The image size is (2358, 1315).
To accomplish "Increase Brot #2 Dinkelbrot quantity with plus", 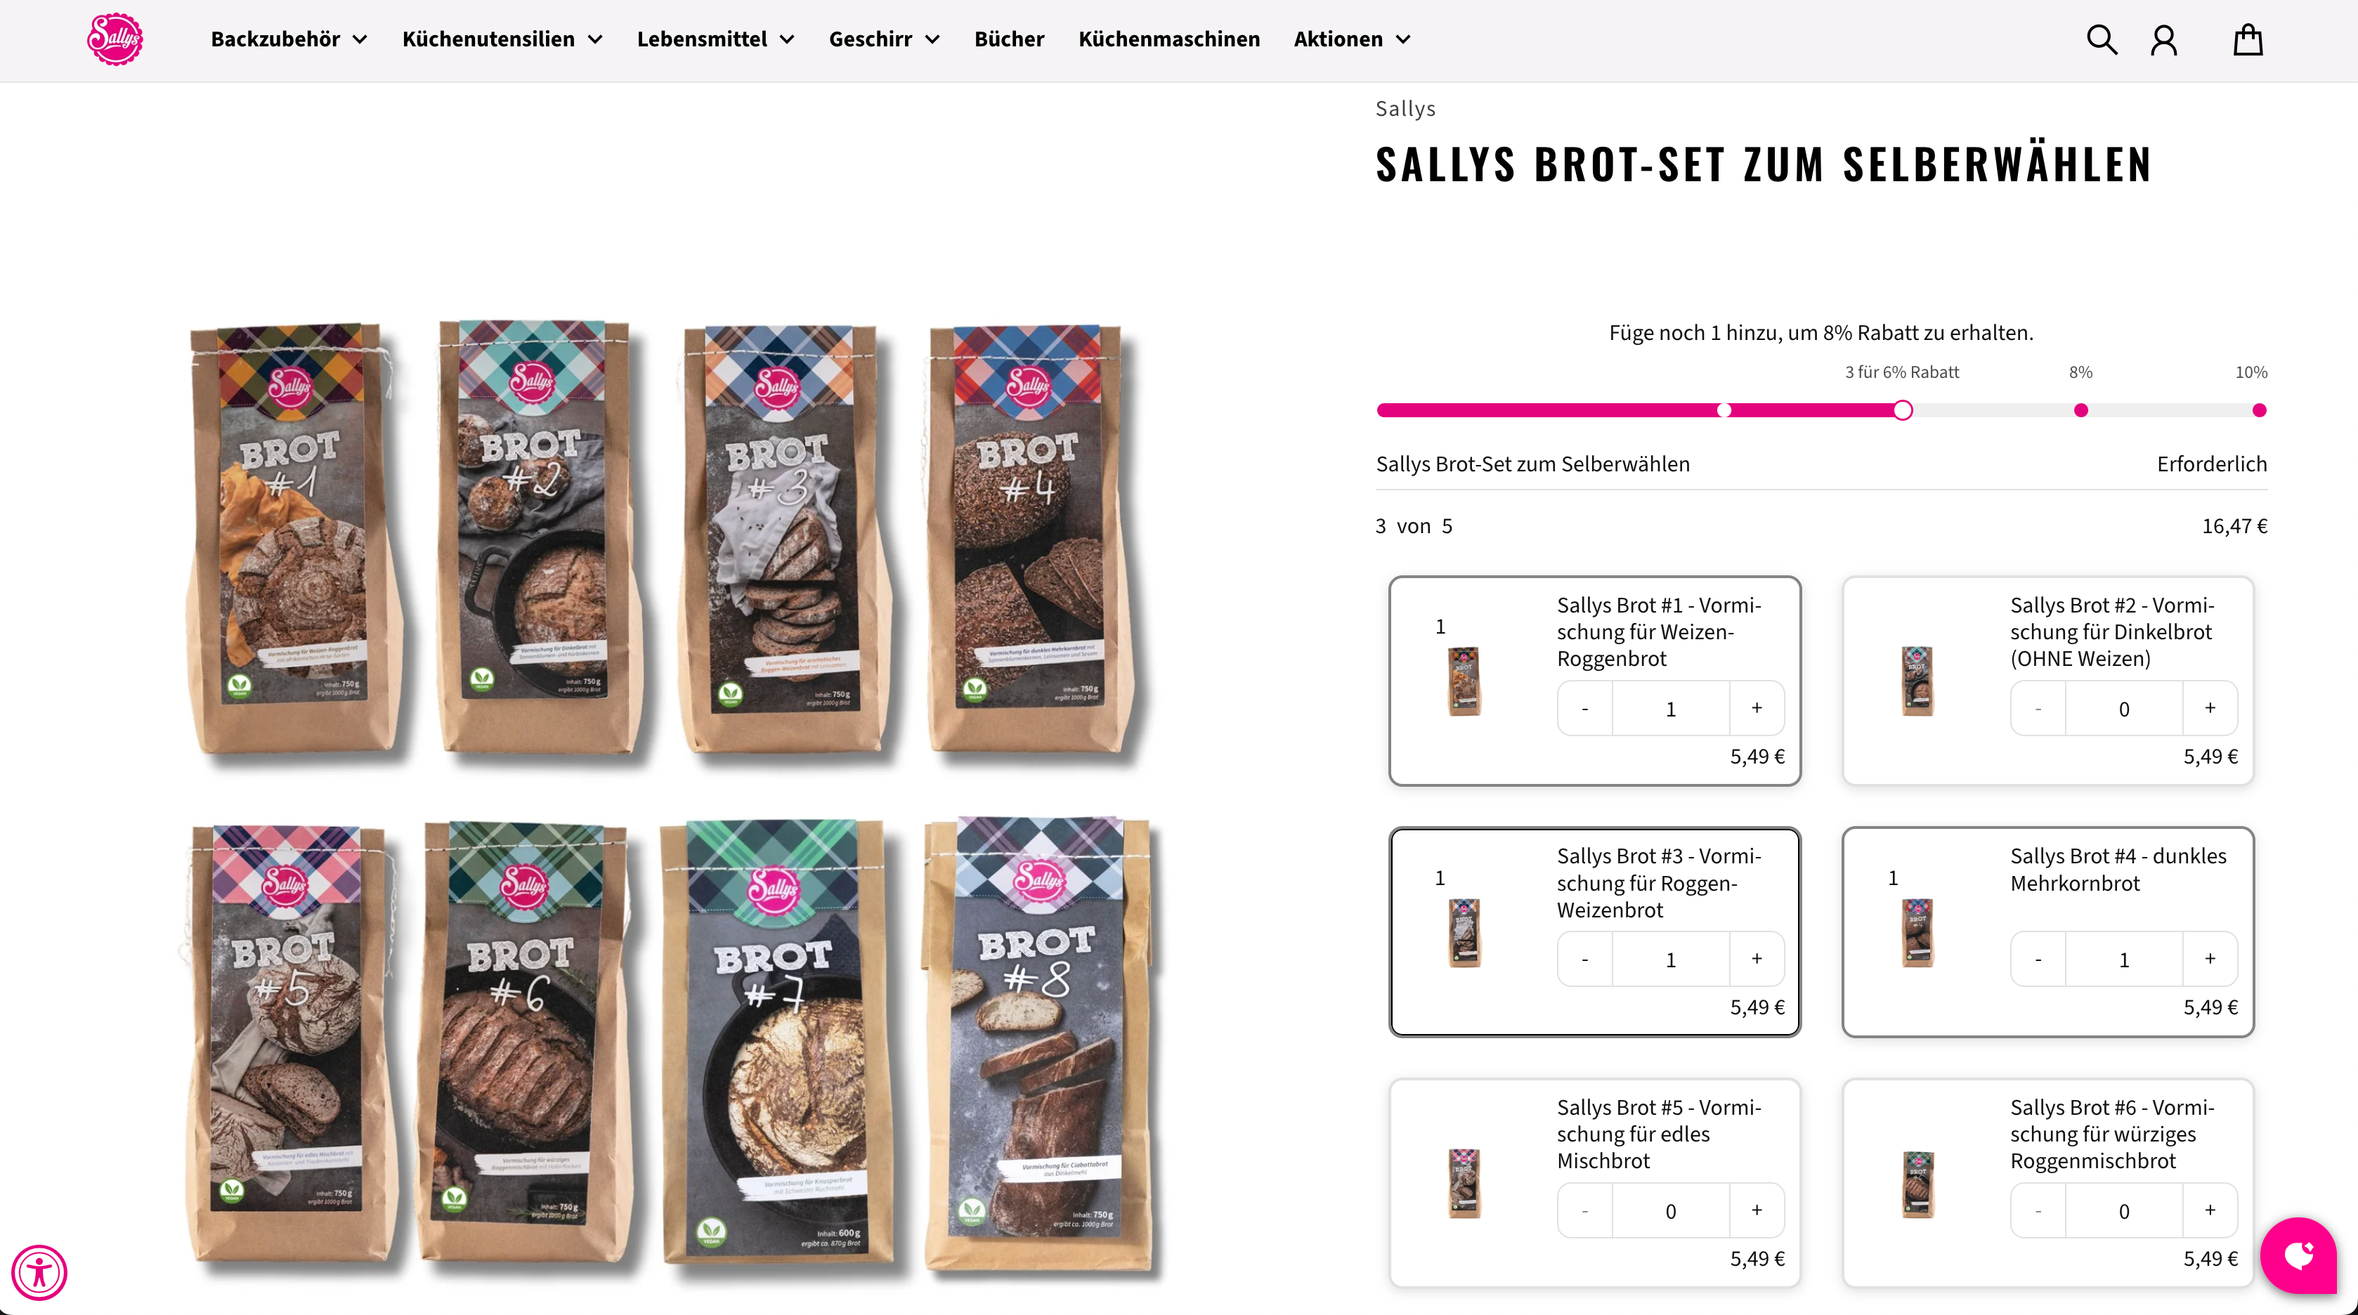I will (2210, 708).
